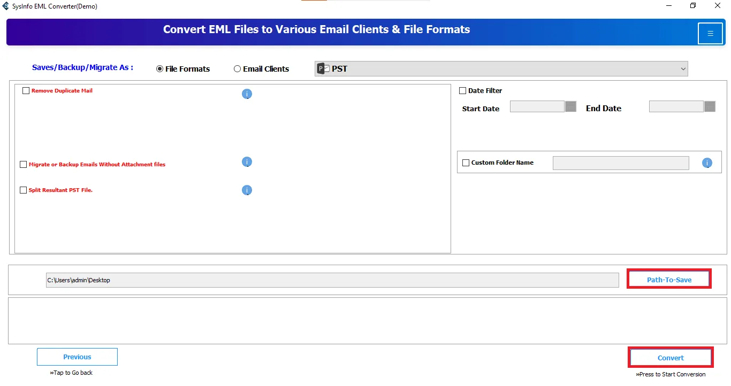Select the Email Clients radio button
The image size is (731, 386).
(x=237, y=69)
